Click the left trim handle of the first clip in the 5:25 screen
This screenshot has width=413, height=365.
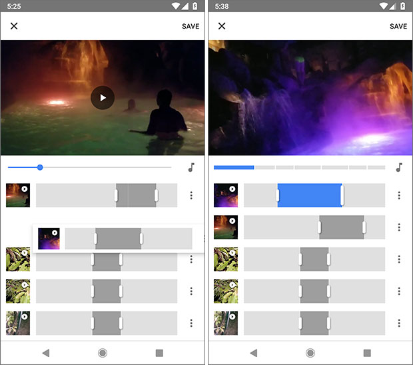116,195
